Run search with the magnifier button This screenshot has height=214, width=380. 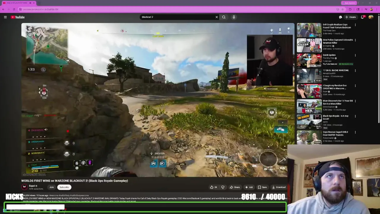[224, 17]
